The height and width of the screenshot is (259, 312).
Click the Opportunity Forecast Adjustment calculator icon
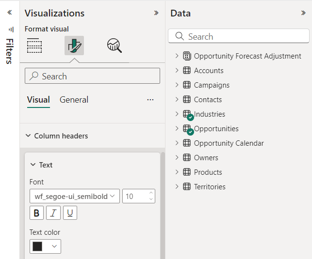pyautogui.click(x=187, y=56)
